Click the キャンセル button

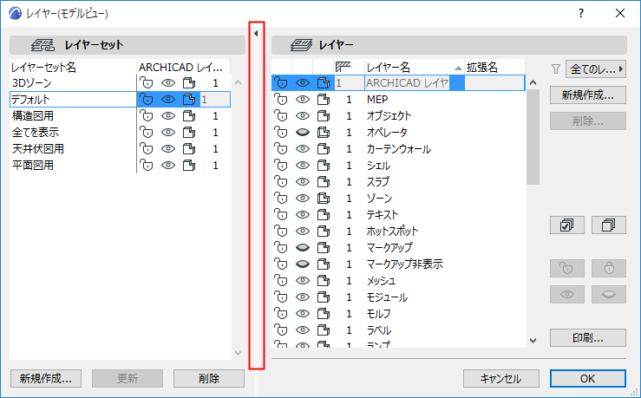pyautogui.click(x=501, y=378)
